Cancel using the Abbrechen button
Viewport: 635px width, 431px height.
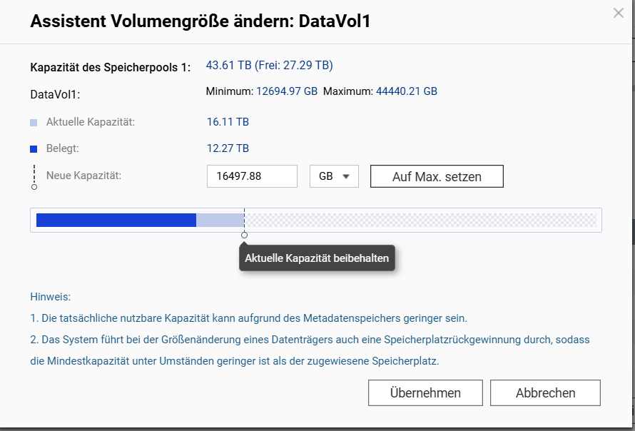(x=546, y=393)
